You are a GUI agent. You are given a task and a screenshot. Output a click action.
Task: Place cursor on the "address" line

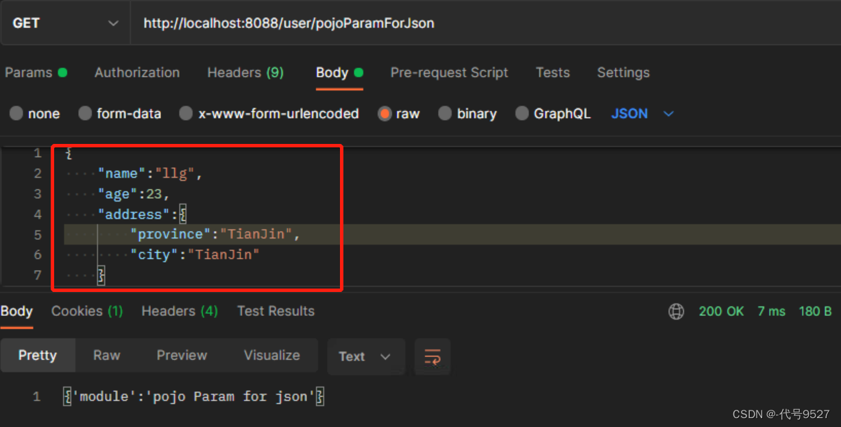click(143, 215)
